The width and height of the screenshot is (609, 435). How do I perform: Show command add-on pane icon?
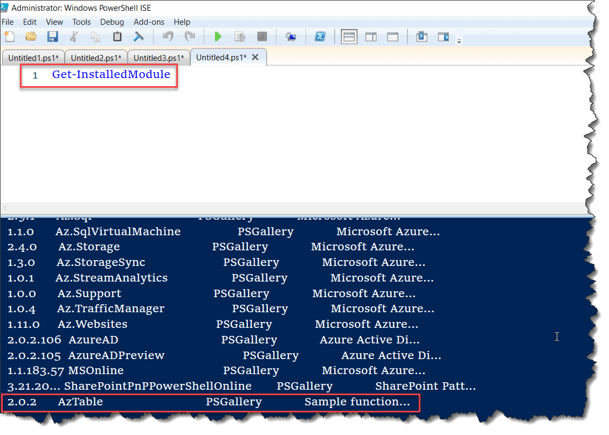444,37
